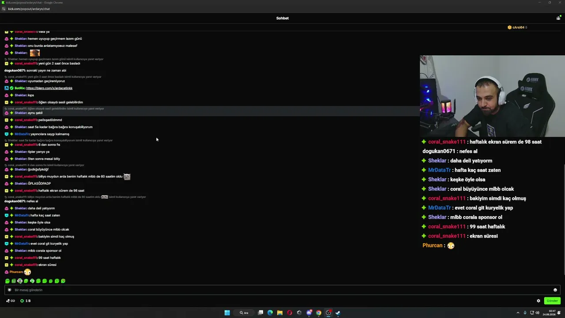565x318 pixels.
Task: Open Task View on the taskbar
Action: [260, 313]
